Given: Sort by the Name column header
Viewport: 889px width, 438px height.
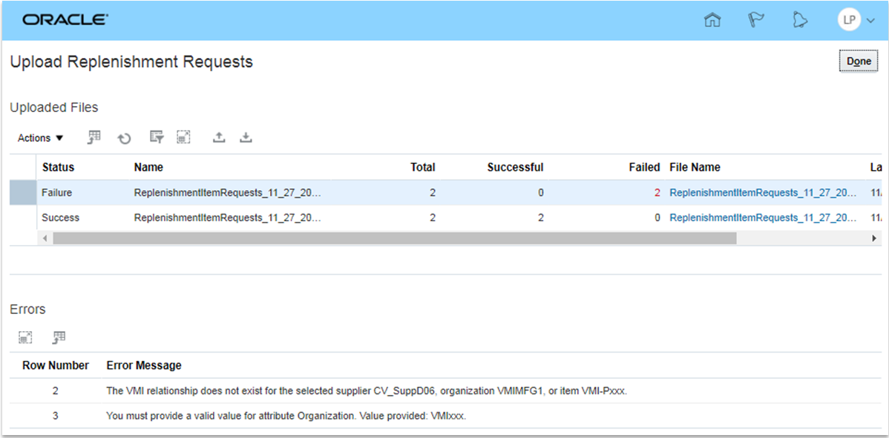Looking at the screenshot, I should coord(148,167).
